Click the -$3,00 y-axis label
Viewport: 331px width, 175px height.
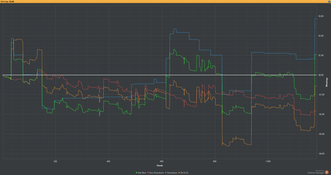(321, 133)
